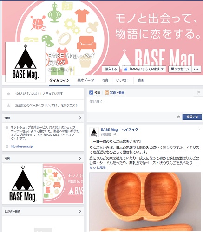Switch to the 基本データ tab

85,80
